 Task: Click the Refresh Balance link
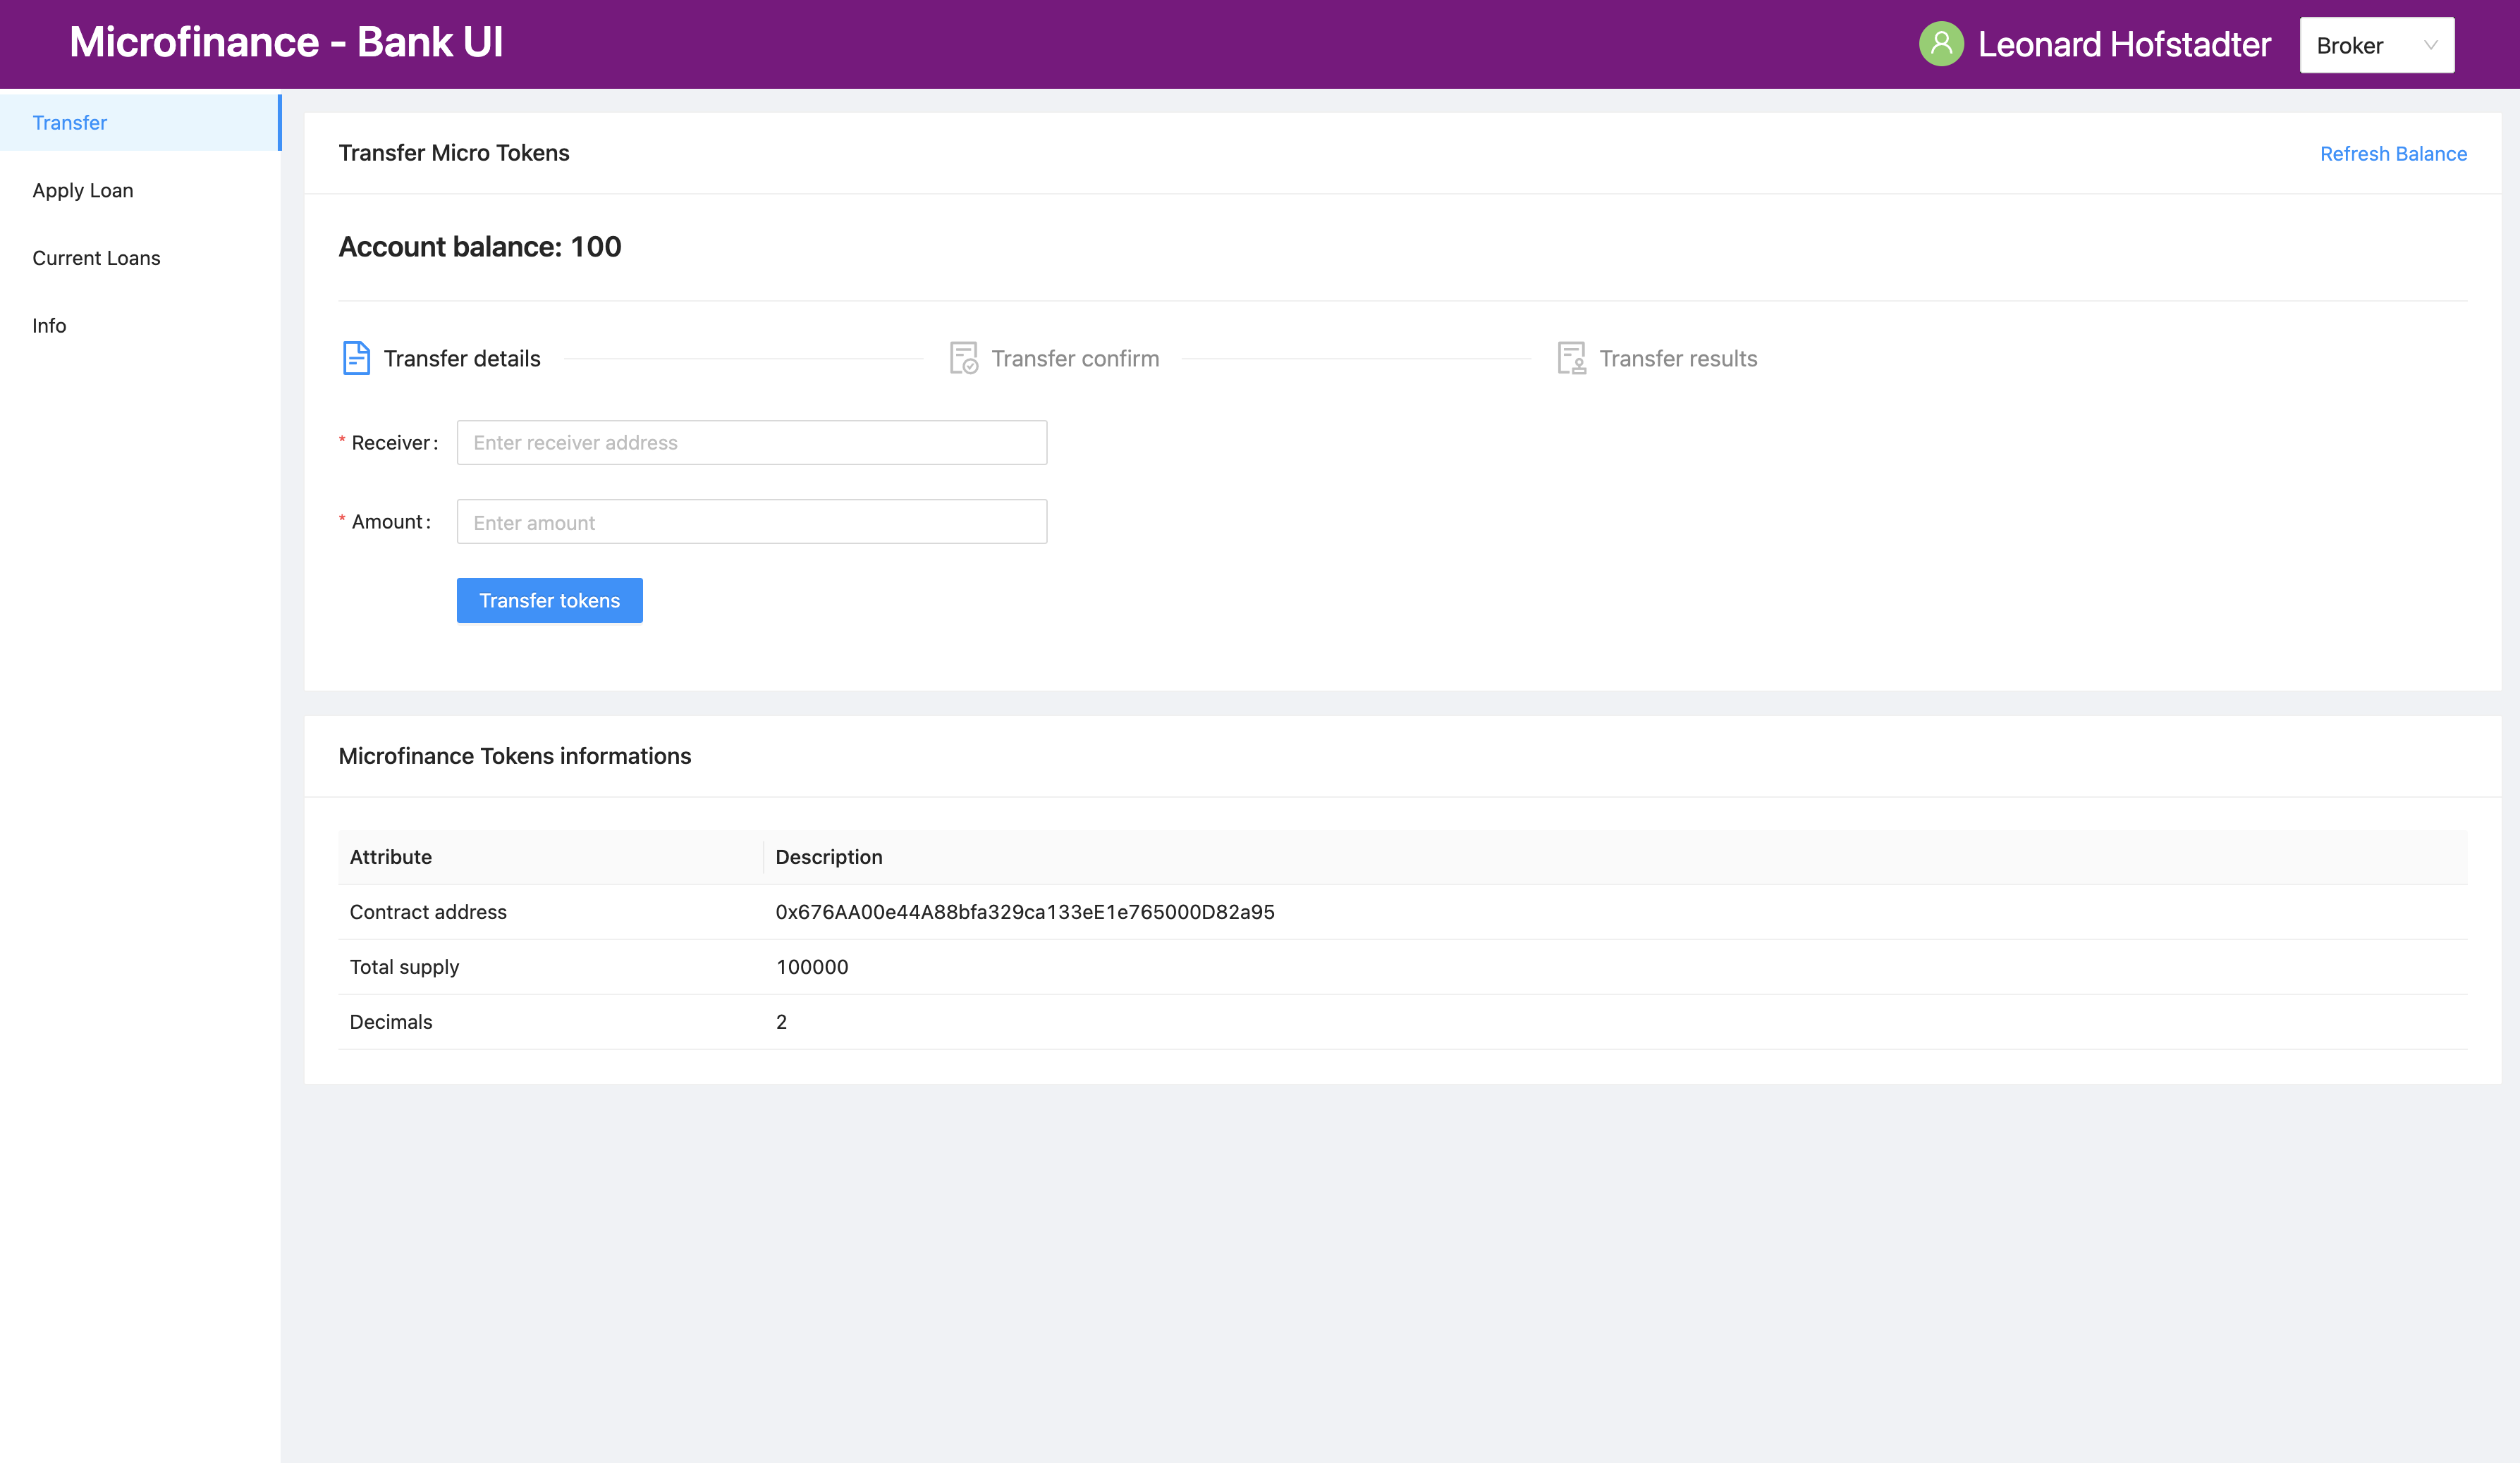point(2393,154)
